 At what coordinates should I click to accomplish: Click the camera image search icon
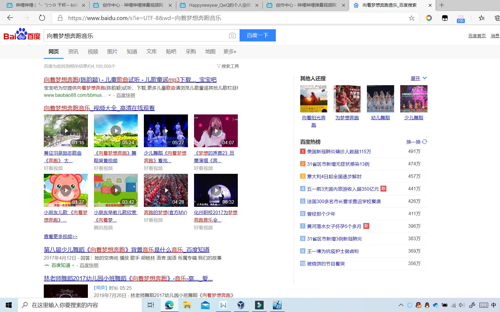click(x=232, y=35)
